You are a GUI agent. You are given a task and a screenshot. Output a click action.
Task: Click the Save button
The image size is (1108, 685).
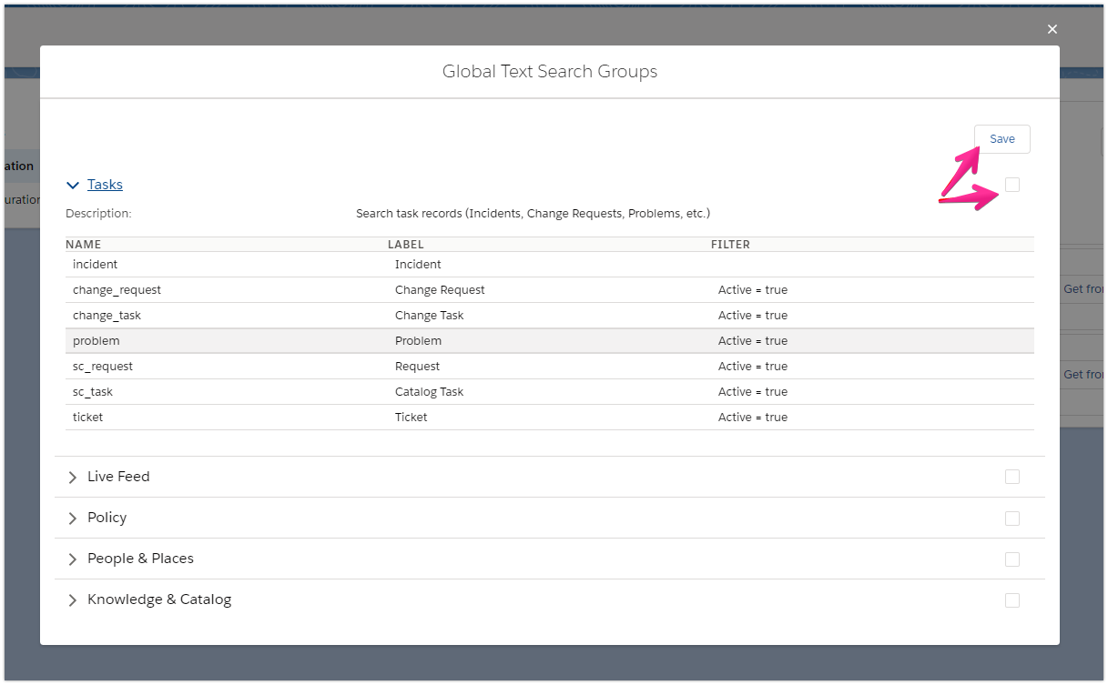[1001, 138]
